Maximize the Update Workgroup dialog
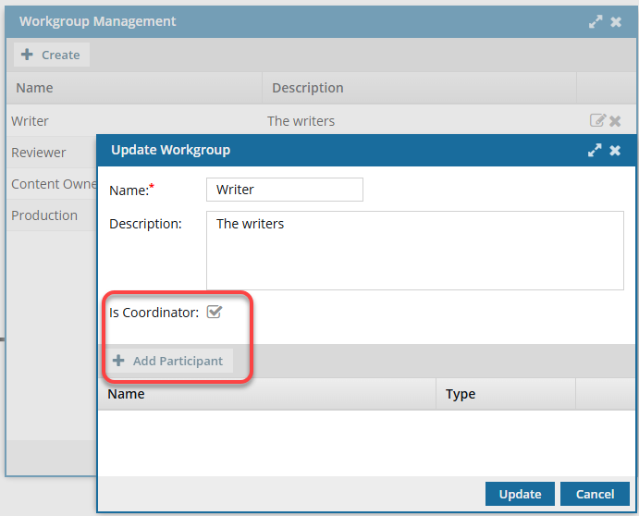 pyautogui.click(x=595, y=150)
